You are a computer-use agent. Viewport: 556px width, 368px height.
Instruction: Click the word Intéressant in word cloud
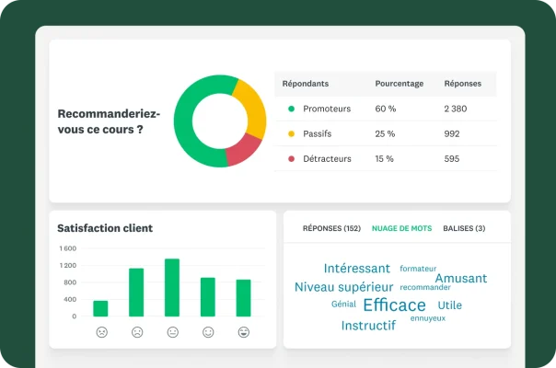(357, 269)
